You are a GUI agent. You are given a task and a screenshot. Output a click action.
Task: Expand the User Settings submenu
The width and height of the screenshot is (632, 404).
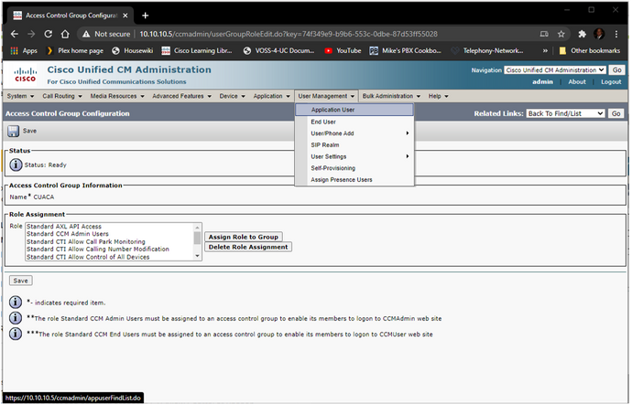354,156
